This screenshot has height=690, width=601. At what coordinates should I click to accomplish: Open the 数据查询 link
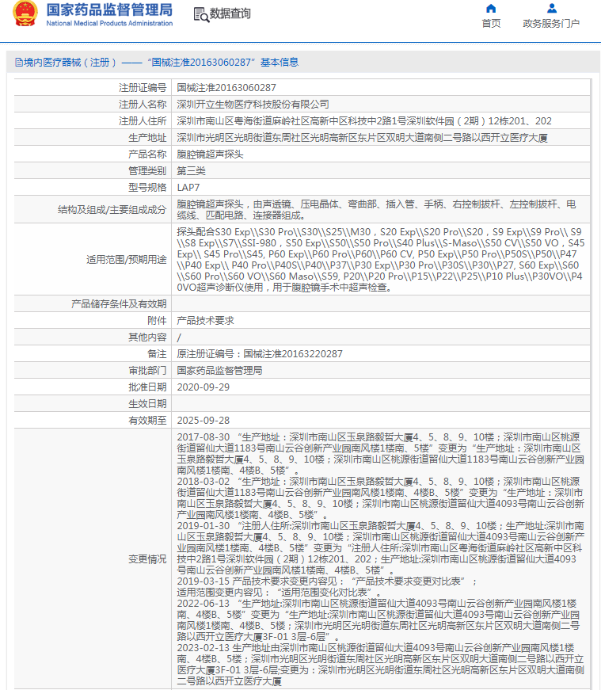pos(230,13)
